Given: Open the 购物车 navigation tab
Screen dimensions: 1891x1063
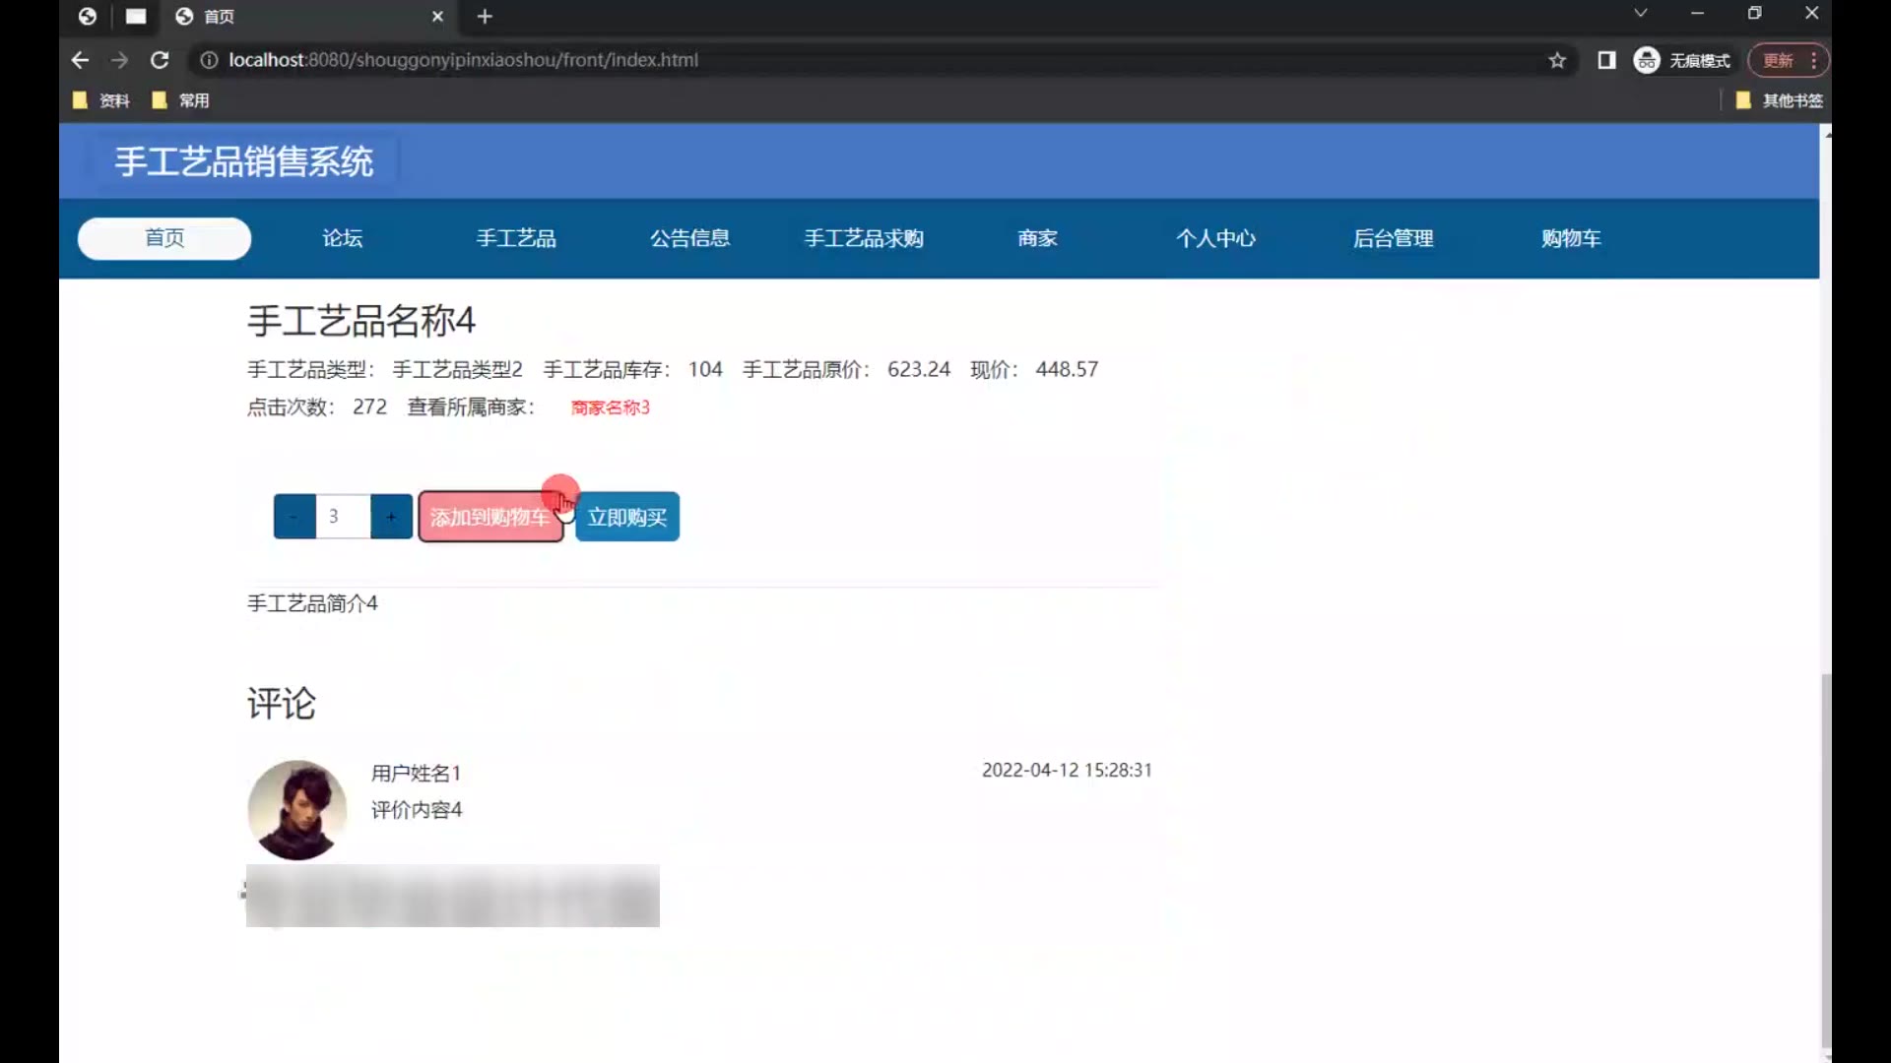Looking at the screenshot, I should [1571, 238].
